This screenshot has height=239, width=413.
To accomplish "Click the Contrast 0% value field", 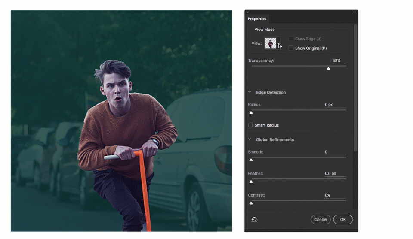I will [x=335, y=195].
